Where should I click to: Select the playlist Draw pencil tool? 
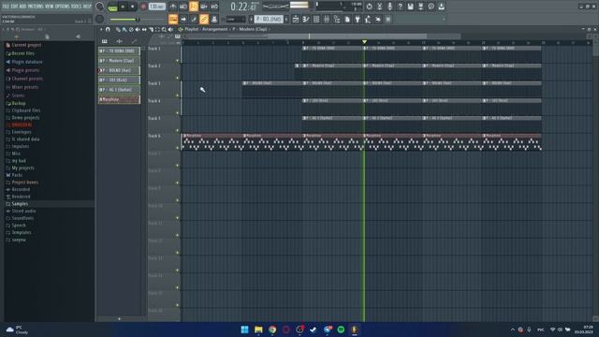pos(118,29)
